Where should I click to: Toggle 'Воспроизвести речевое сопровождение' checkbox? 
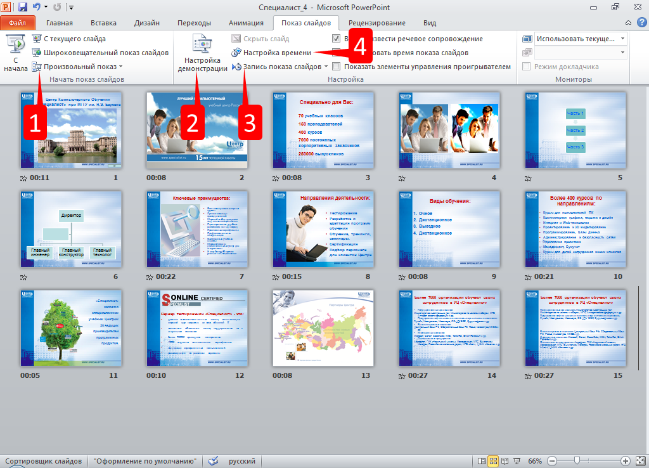(x=336, y=39)
